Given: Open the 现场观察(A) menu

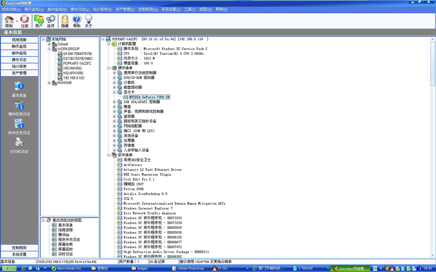Looking at the screenshot, I should pyautogui.click(x=11, y=10).
